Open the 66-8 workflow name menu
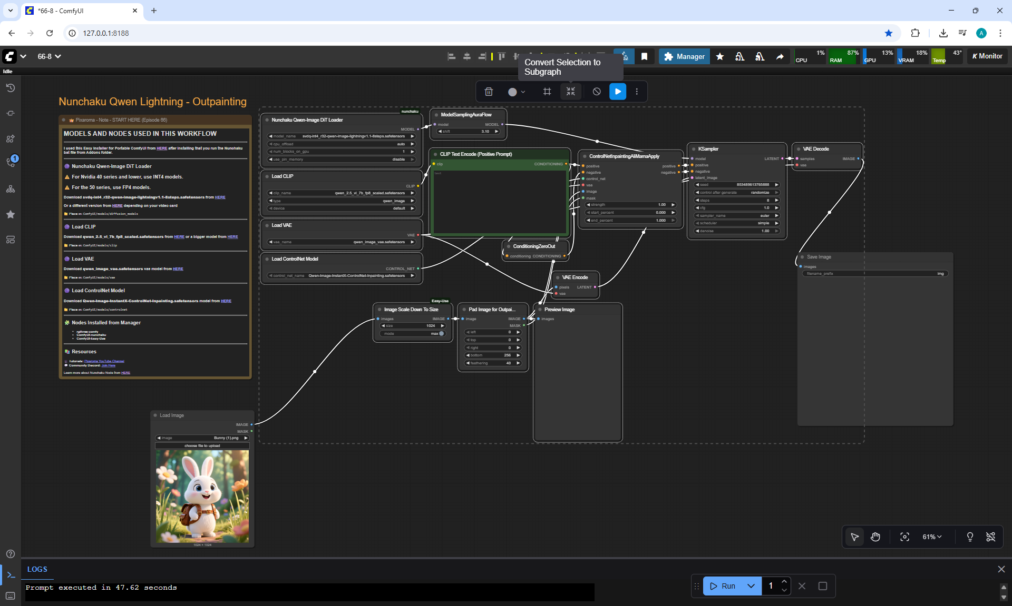 [49, 56]
